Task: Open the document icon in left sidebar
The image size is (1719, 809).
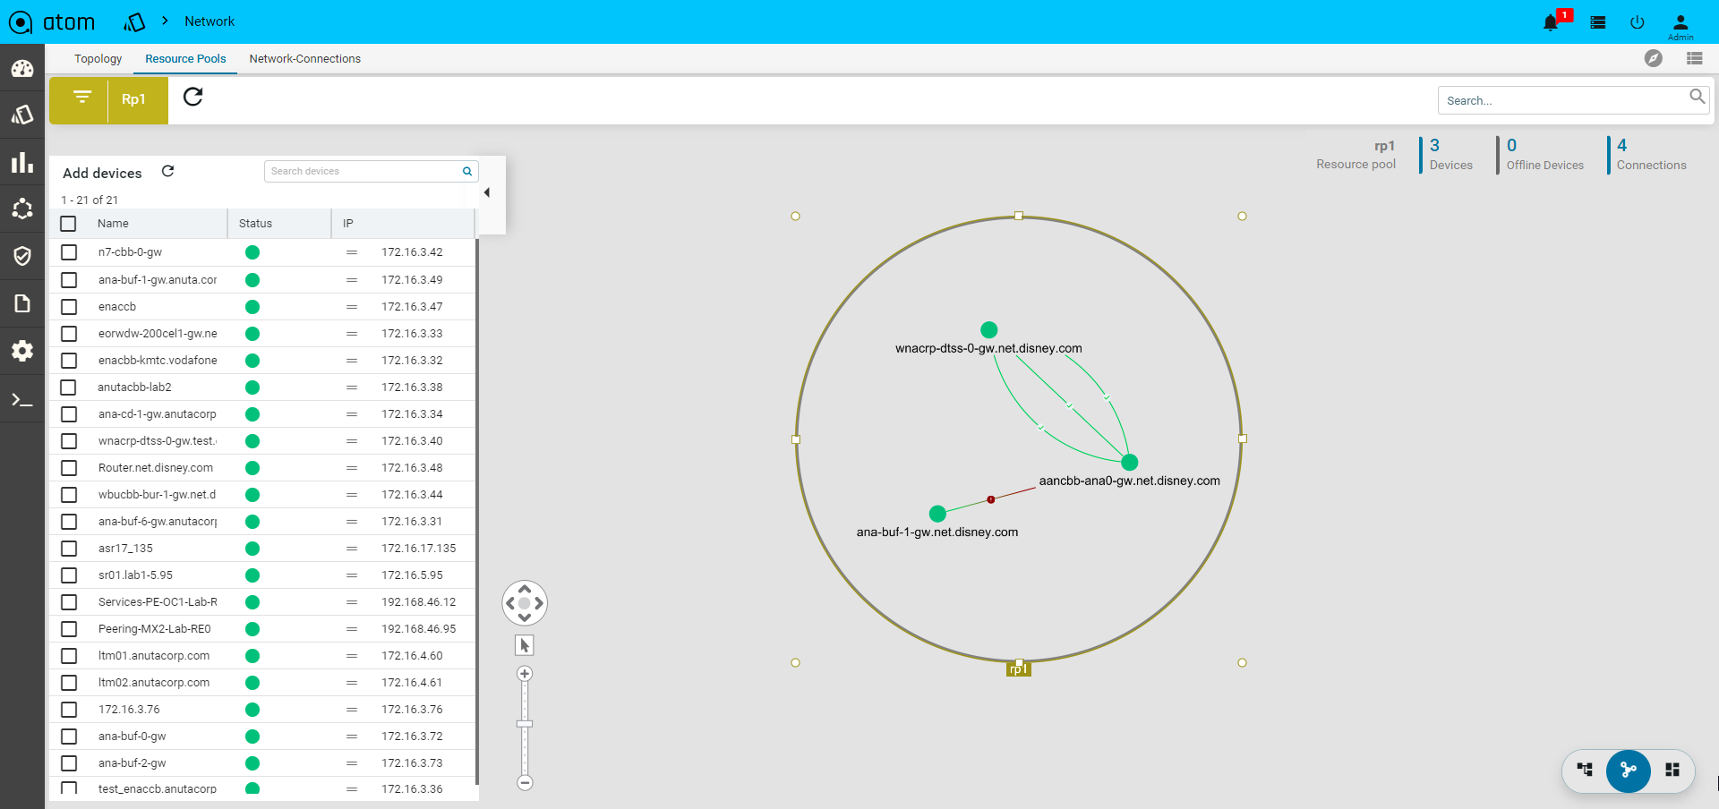Action: pos(22,303)
